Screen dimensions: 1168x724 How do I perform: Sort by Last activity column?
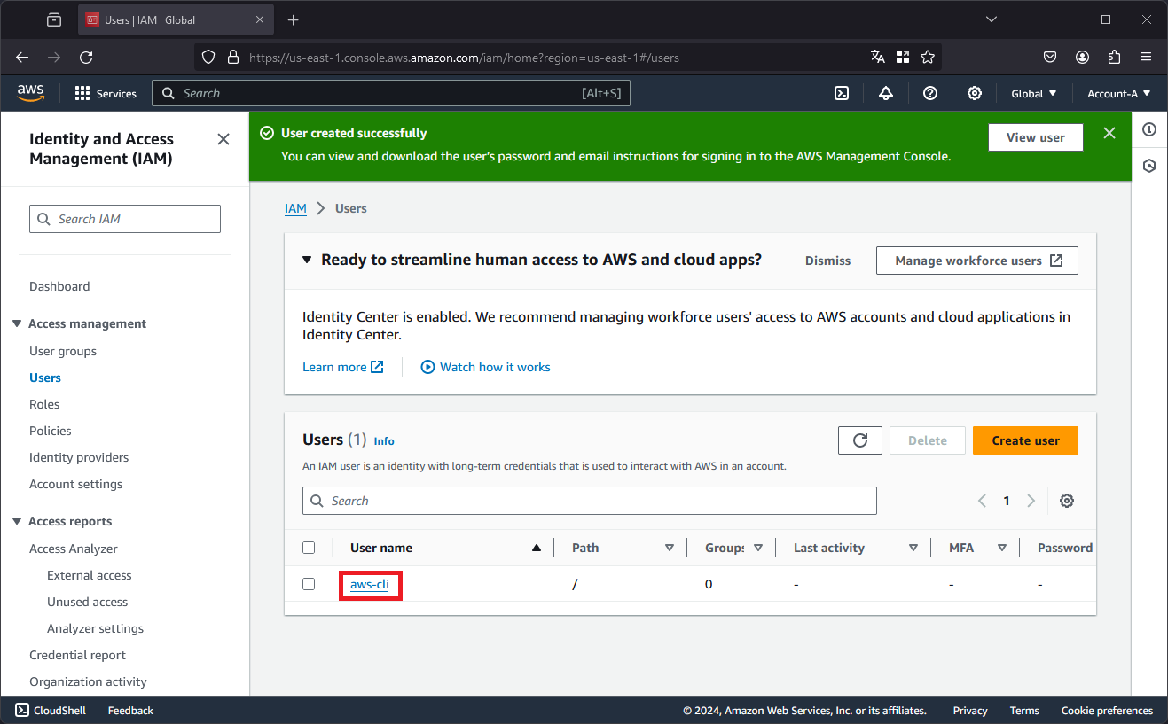[x=913, y=548]
